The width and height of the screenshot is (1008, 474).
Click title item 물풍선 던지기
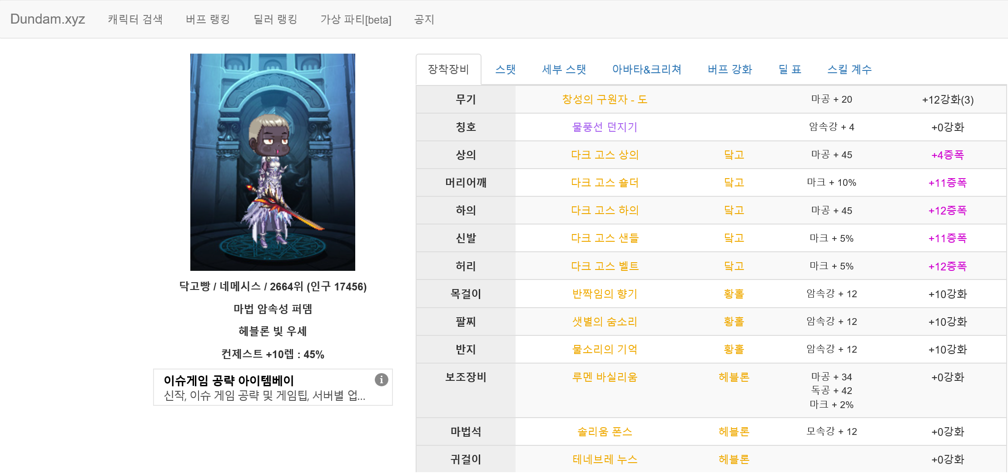coord(605,127)
